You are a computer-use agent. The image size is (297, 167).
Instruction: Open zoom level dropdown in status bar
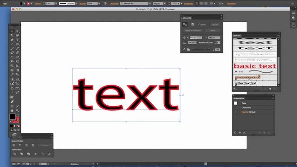30,164
